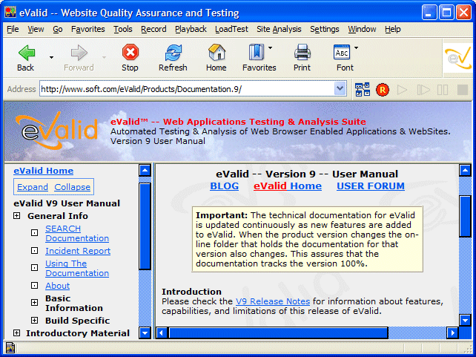Follow the eValid Home link in sidebar
Image resolution: width=476 pixels, height=357 pixels.
[x=44, y=171]
